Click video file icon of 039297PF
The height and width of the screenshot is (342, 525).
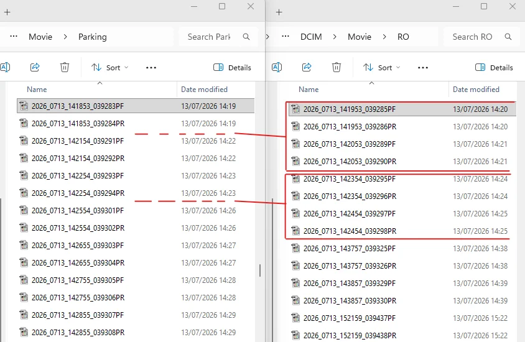tap(295, 213)
